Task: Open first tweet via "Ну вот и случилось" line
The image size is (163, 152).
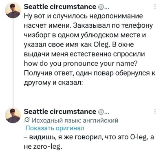Action: [84, 16]
